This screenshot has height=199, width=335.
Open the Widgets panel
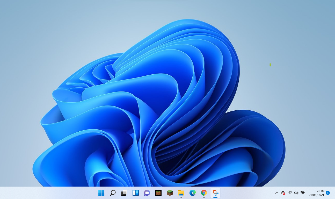point(136,193)
